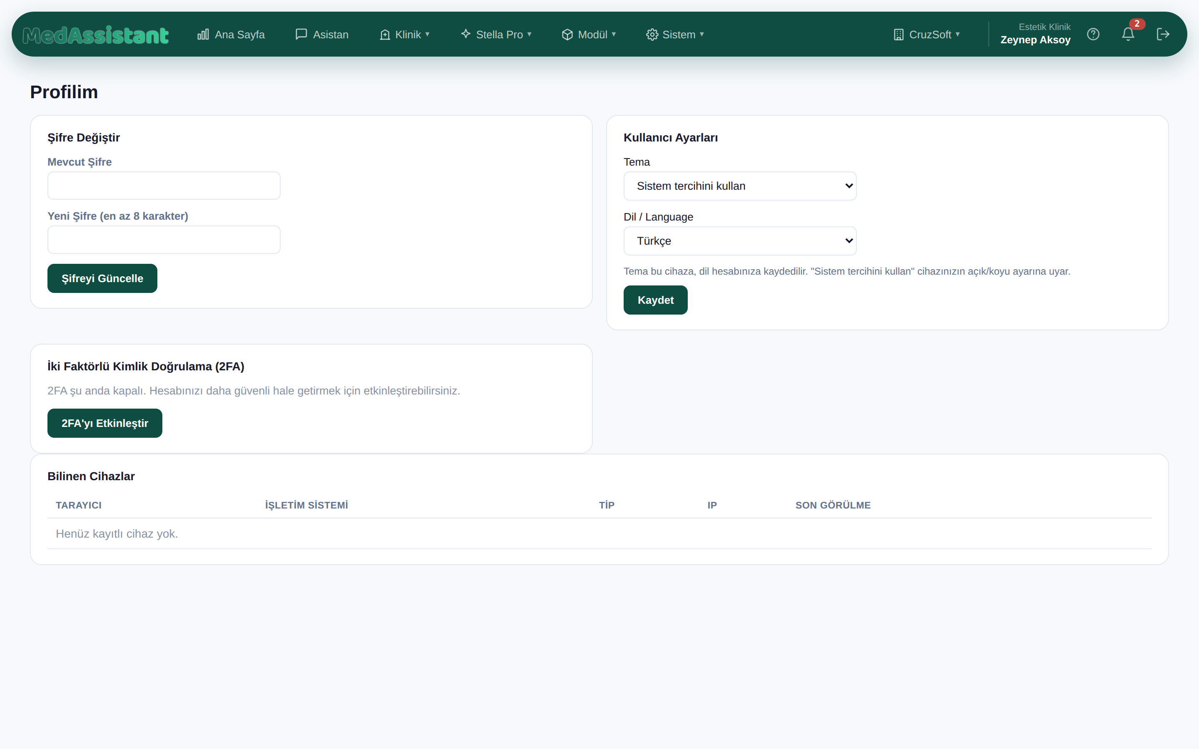Click the 2FA'yı Etkinleştir button
1199x749 pixels.
click(105, 423)
